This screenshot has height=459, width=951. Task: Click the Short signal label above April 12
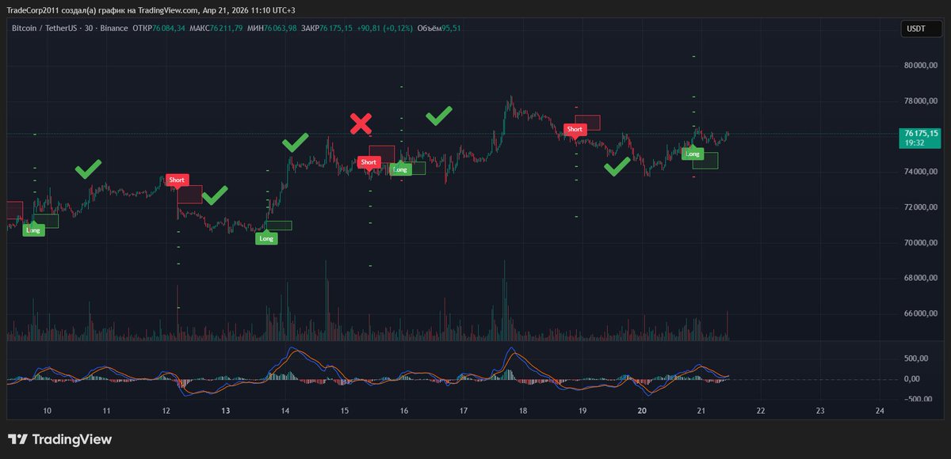click(x=177, y=180)
